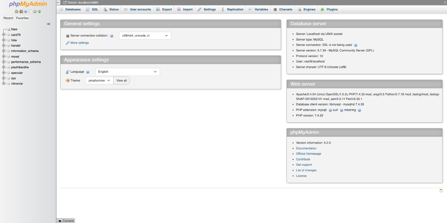
Task: Expand the plazhibardhe database node
Action: [3, 67]
